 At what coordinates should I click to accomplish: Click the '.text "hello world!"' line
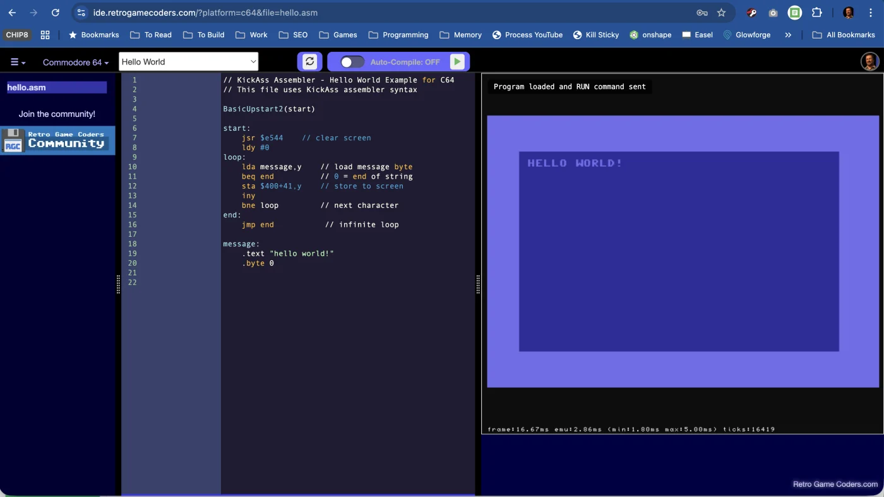pos(287,253)
